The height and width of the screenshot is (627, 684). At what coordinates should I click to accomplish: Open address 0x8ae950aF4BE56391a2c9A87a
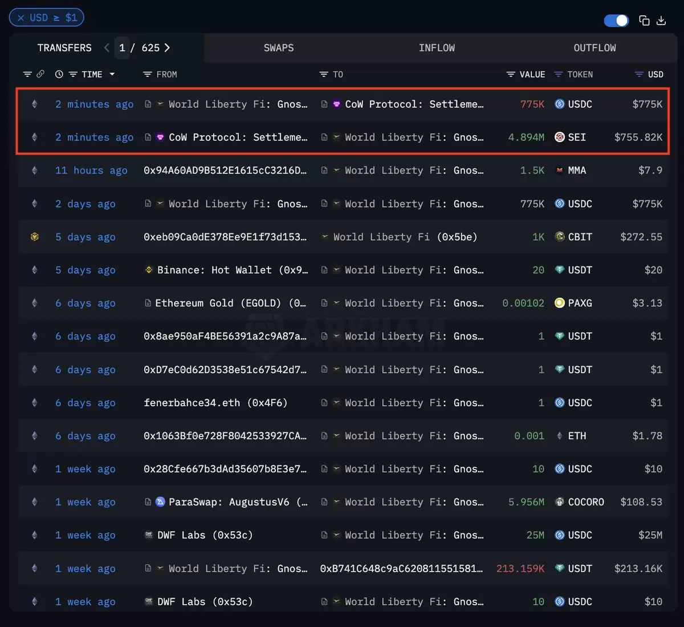225,336
